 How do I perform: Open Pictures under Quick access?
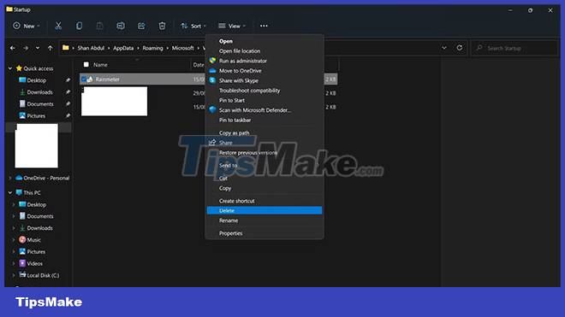36,116
